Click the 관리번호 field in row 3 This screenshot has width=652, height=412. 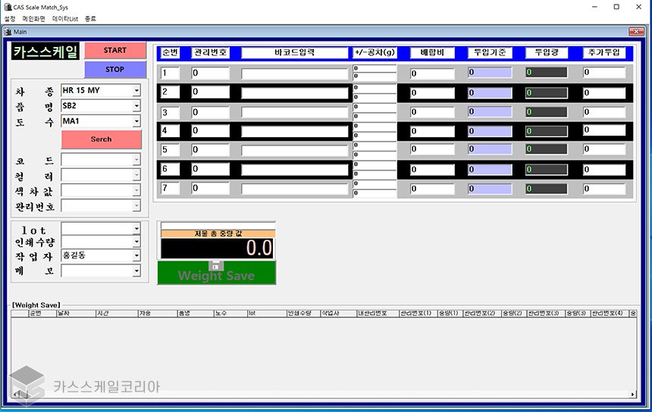(210, 112)
